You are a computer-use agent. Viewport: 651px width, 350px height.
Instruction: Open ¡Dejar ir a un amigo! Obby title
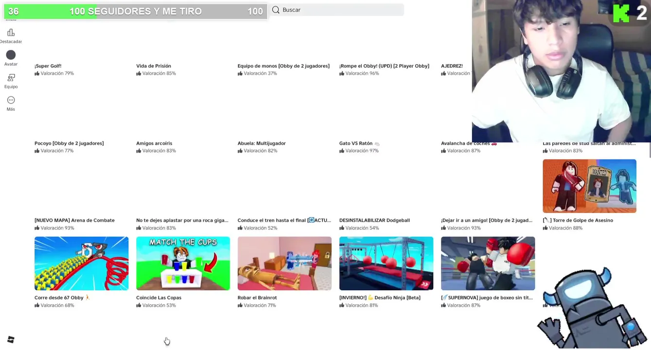[487, 221]
